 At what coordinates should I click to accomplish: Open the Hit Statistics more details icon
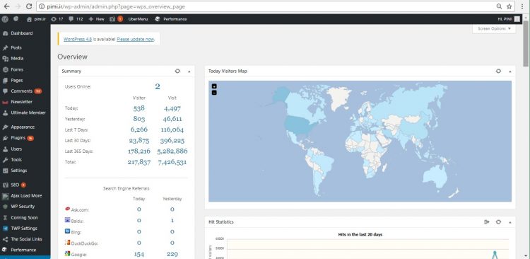pyautogui.click(x=487, y=221)
